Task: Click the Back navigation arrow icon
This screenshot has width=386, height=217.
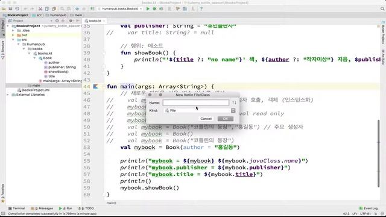Action: (77, 8)
